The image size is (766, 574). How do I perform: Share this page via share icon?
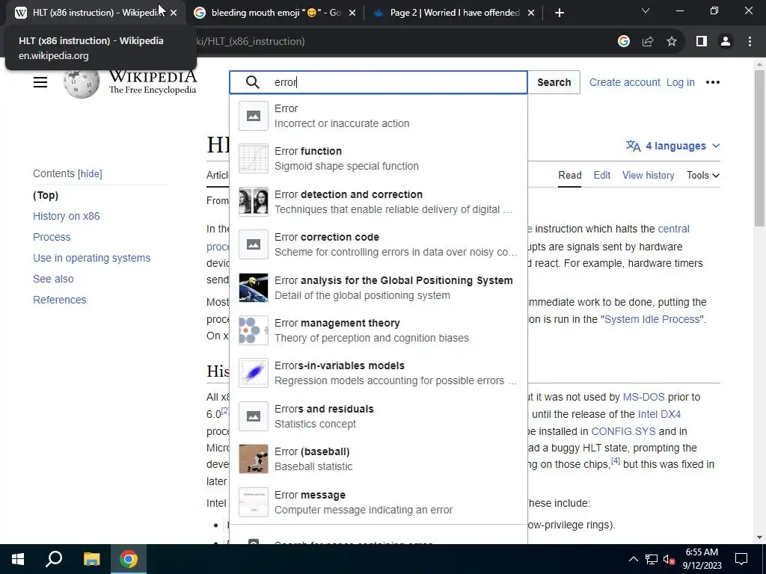point(648,42)
